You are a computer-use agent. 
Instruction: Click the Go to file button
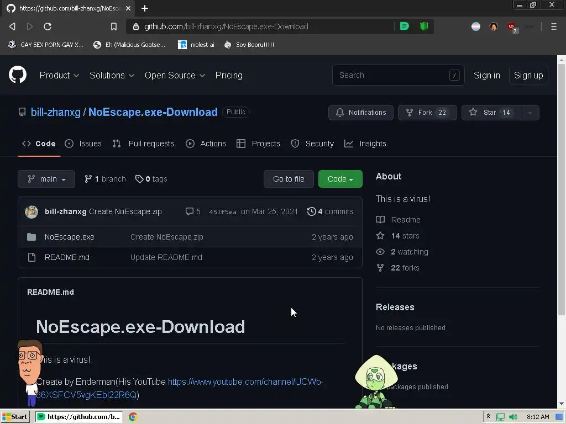coord(289,179)
